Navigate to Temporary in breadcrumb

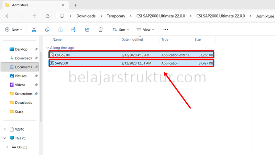116,16
